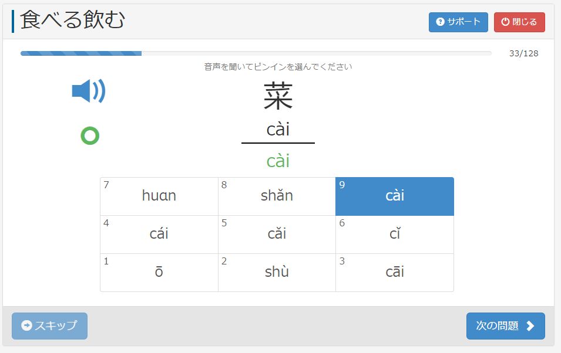This screenshot has width=561, height=353.
Task: Click the arrow icon in スキップ
Action: pos(26,325)
